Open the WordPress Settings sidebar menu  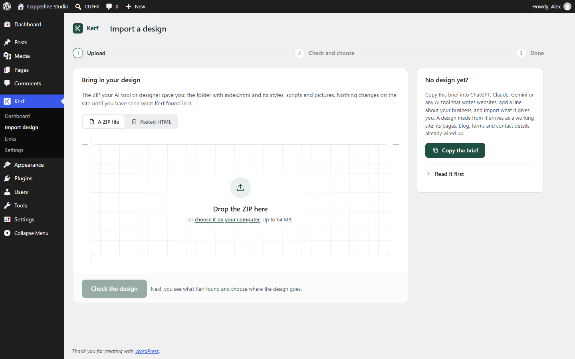(32, 219)
